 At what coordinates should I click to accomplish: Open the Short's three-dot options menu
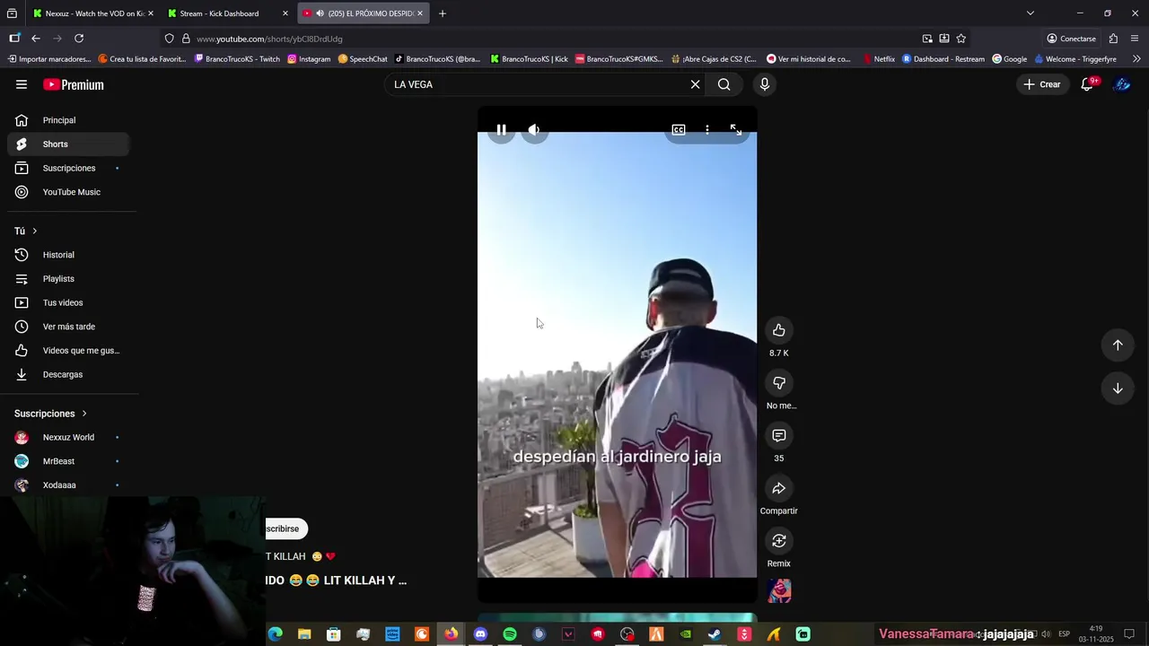pyautogui.click(x=707, y=130)
